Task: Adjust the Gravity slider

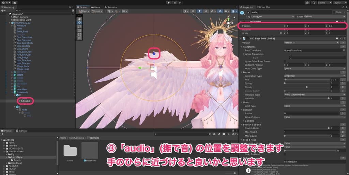Action: [306, 87]
